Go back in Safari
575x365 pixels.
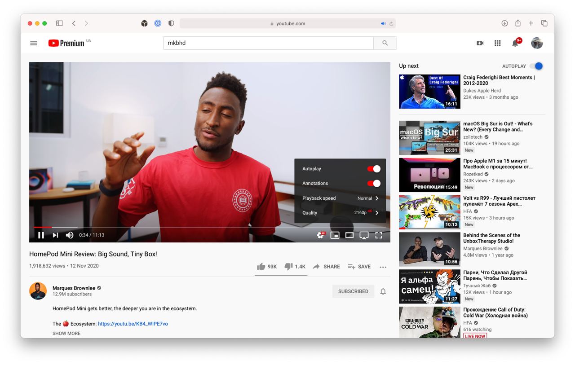pos(74,23)
